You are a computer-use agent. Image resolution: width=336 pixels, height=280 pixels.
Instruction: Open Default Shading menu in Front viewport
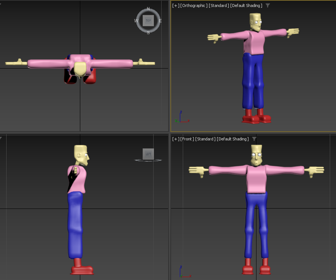pos(232,139)
